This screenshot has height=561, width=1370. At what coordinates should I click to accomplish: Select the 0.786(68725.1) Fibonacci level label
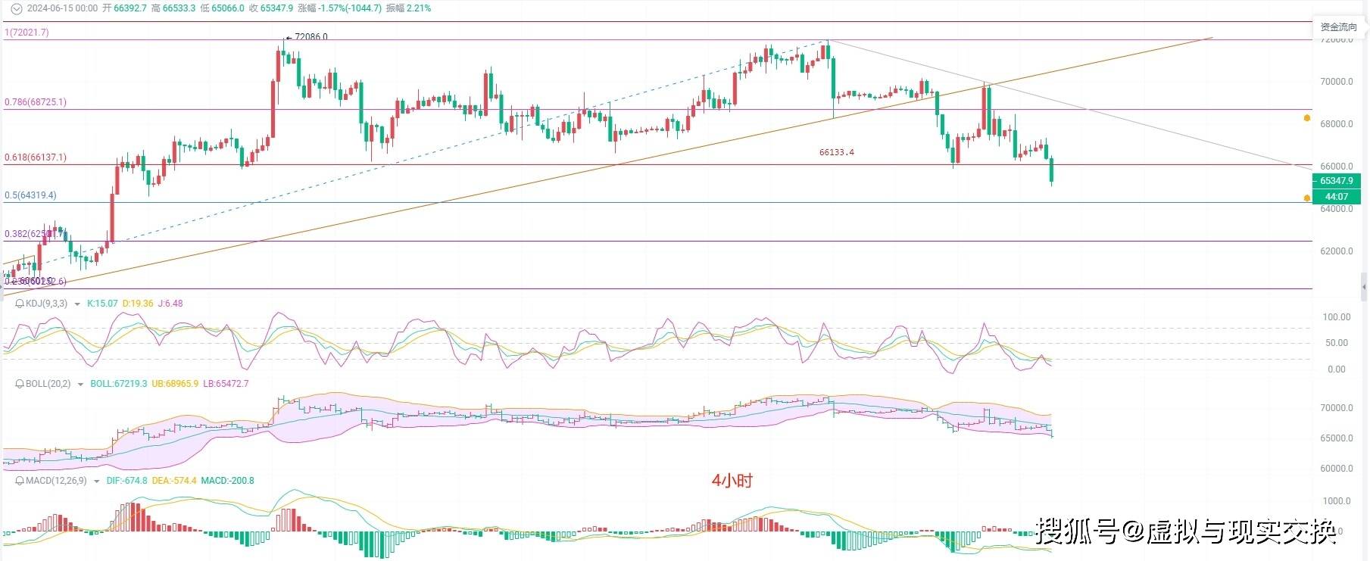[36, 102]
